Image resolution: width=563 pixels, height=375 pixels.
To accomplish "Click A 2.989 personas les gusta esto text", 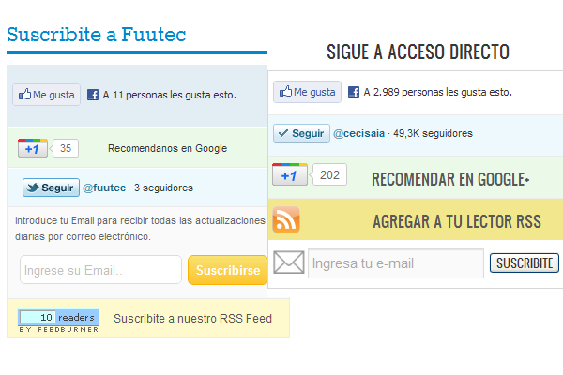I will (x=438, y=92).
